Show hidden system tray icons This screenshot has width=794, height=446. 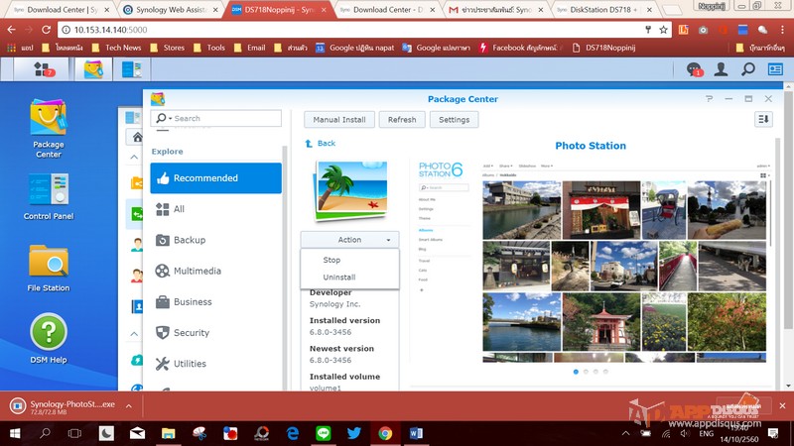[626, 433]
